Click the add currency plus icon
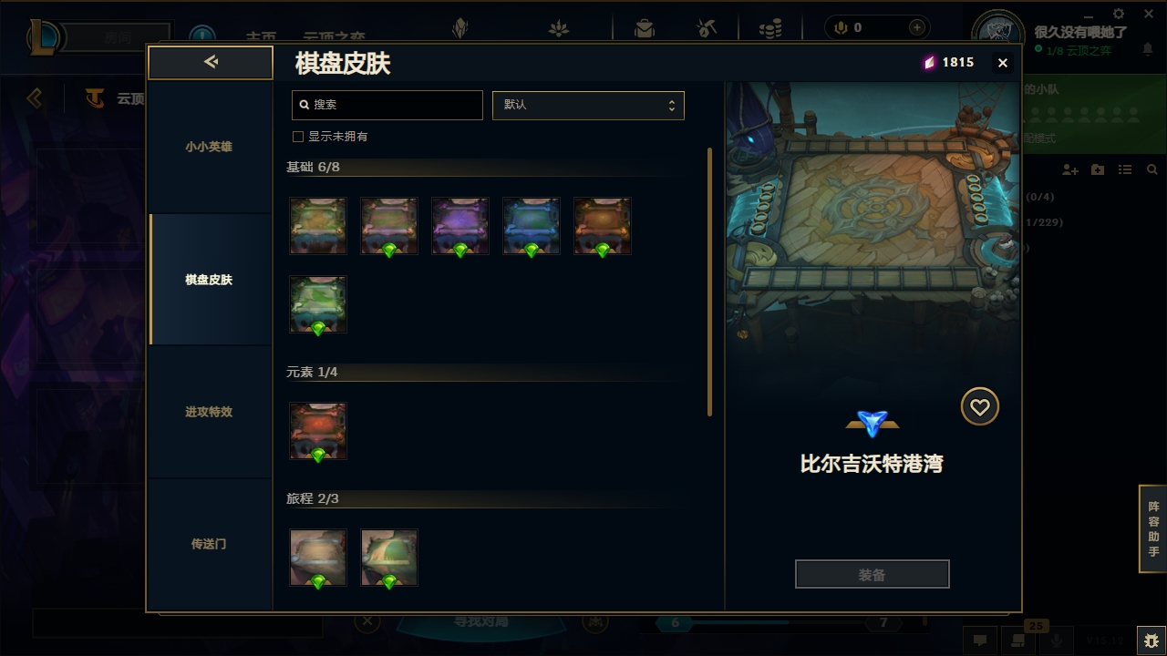This screenshot has height=656, width=1167. click(917, 27)
